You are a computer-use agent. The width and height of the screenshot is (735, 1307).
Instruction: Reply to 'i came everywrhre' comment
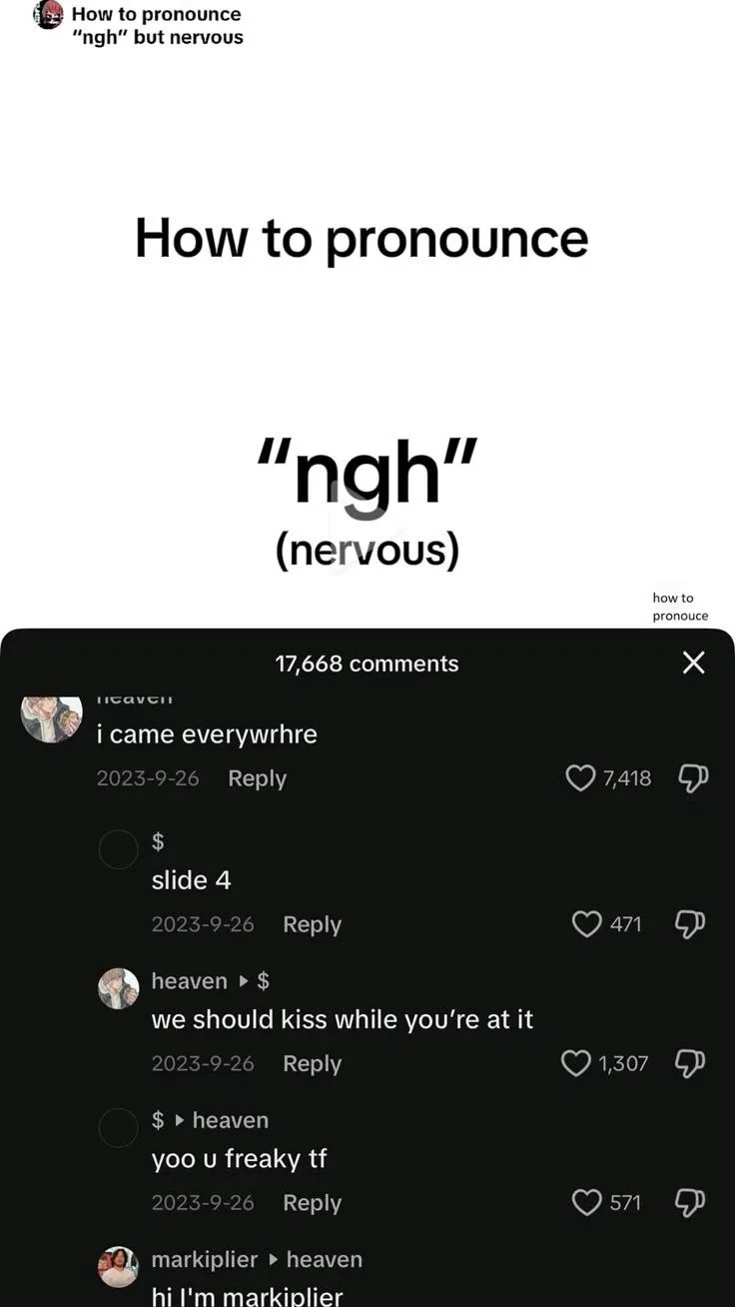click(257, 778)
